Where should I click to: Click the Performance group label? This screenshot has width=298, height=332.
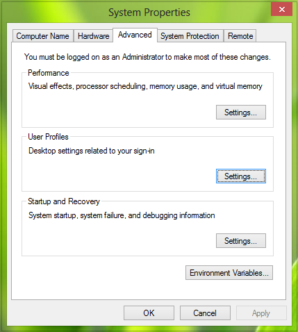point(49,73)
